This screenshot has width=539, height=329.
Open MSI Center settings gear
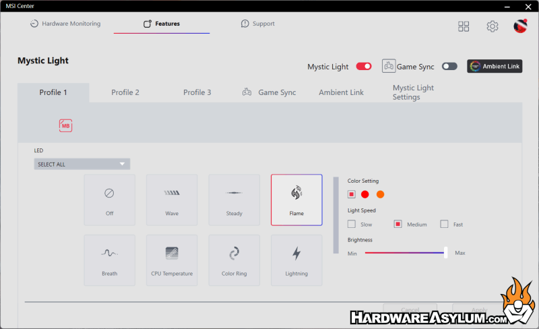click(493, 26)
